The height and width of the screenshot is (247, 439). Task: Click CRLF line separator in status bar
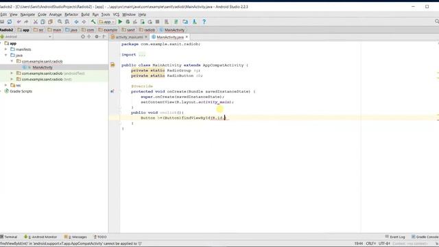click(x=370, y=244)
